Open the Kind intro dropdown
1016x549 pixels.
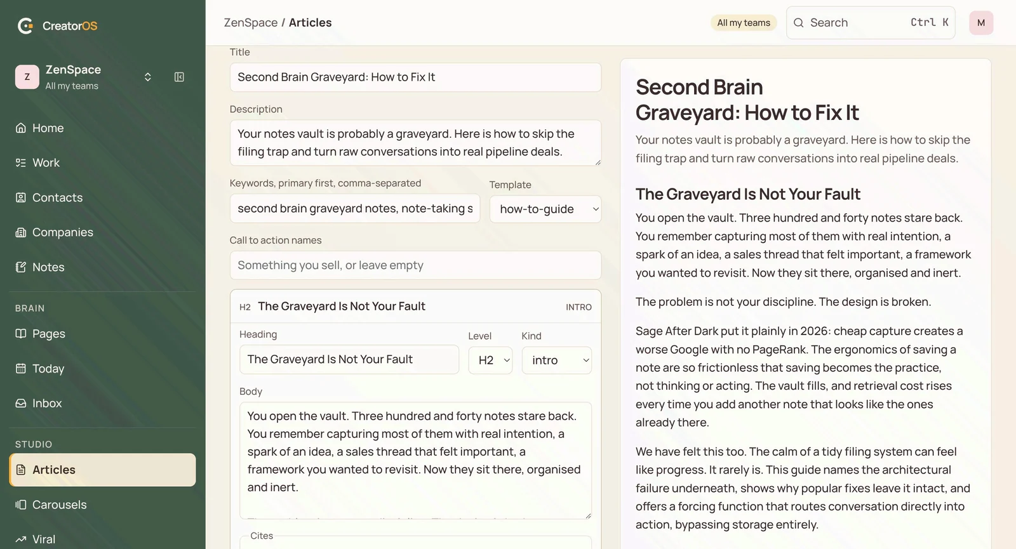[557, 360]
